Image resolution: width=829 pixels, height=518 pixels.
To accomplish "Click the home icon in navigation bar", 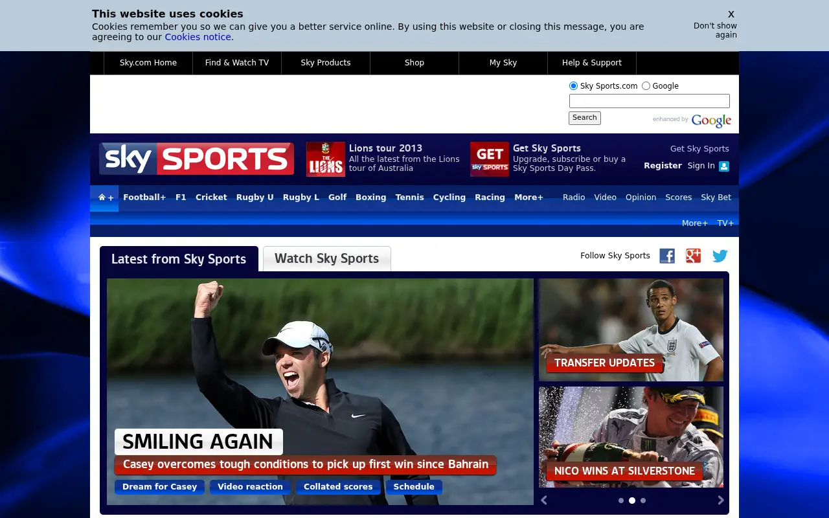I will pos(102,197).
